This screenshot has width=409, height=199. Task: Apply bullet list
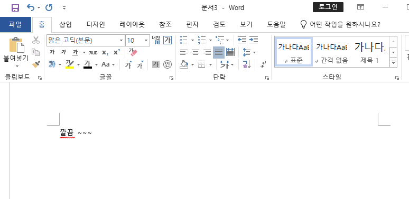click(x=184, y=40)
